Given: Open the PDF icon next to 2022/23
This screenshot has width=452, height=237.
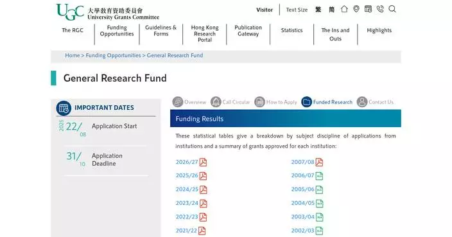Looking at the screenshot, I should (x=204, y=217).
